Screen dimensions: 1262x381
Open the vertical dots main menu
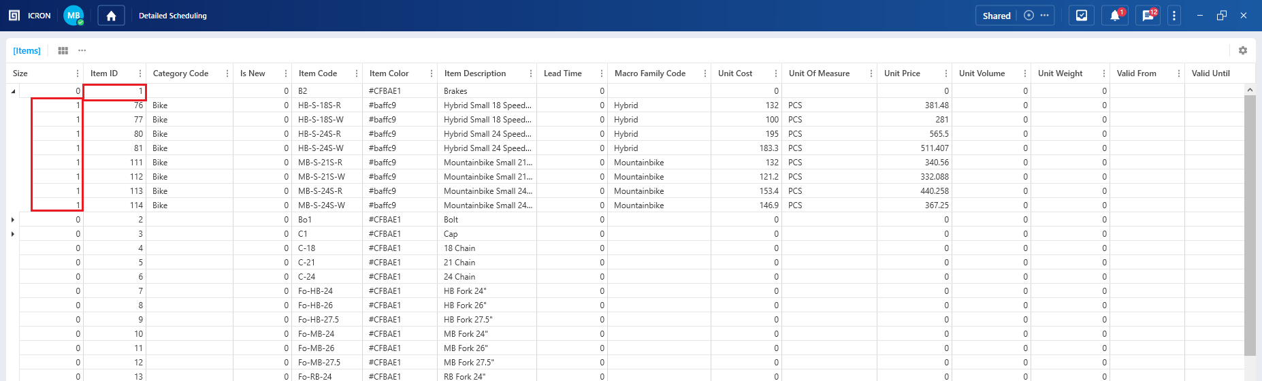point(1174,15)
